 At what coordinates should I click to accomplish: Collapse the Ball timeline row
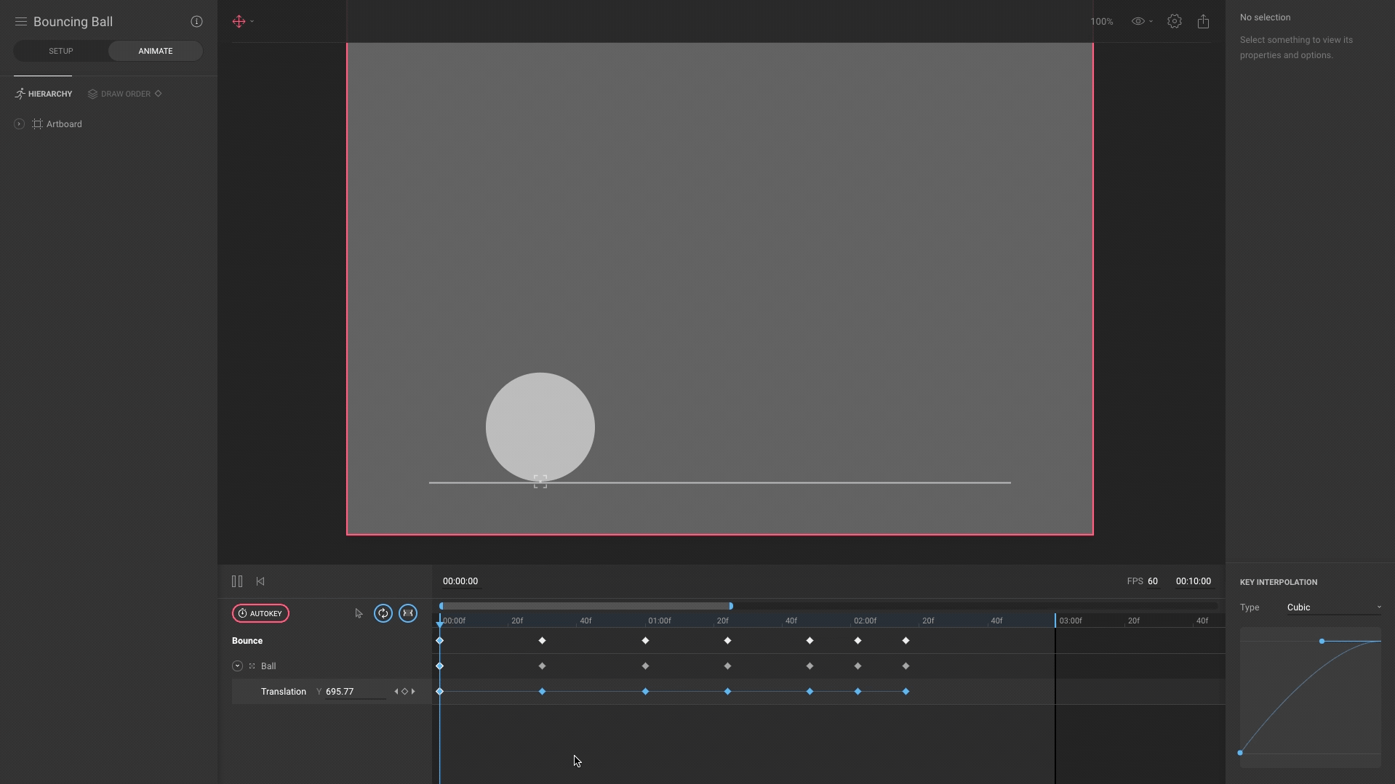tap(237, 666)
